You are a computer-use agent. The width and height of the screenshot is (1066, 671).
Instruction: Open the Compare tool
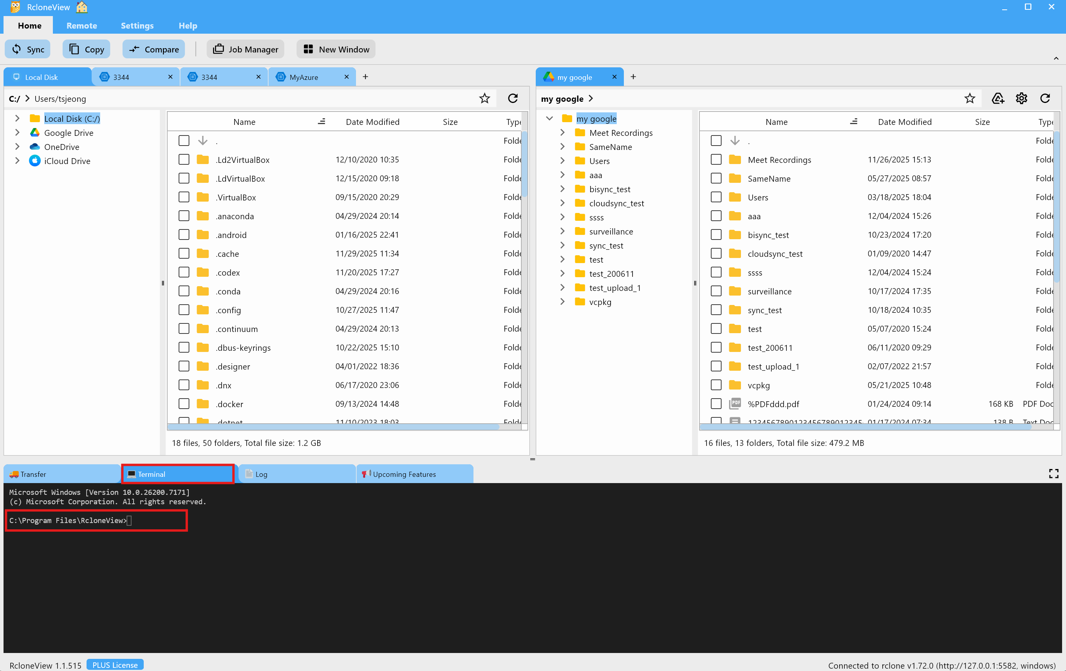tap(153, 49)
